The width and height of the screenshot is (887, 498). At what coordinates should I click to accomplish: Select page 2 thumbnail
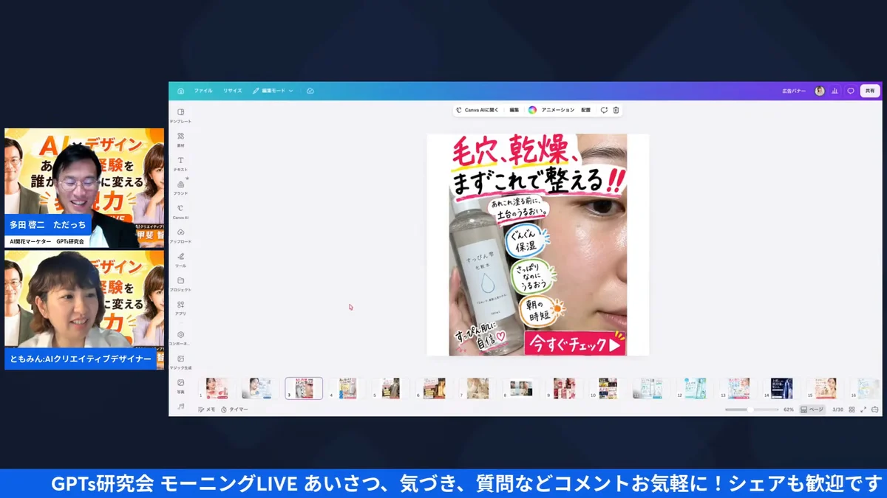click(260, 388)
